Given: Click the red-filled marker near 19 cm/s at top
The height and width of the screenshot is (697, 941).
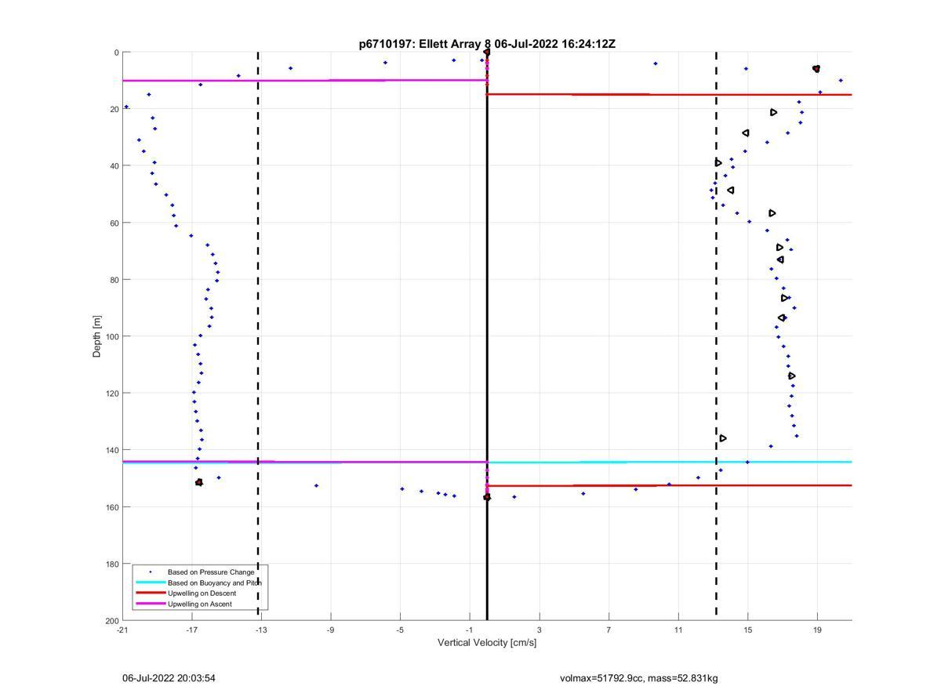Looking at the screenshot, I should pos(816,69).
